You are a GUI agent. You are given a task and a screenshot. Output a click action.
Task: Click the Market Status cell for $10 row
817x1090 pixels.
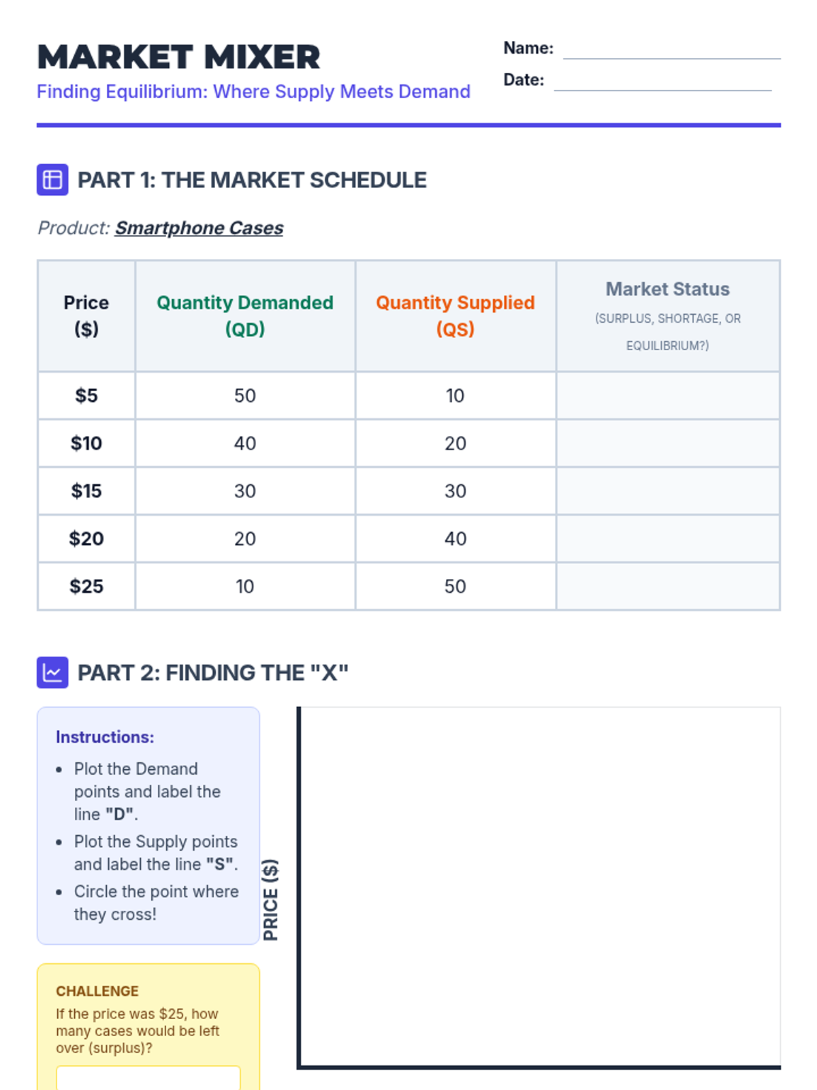(x=667, y=443)
